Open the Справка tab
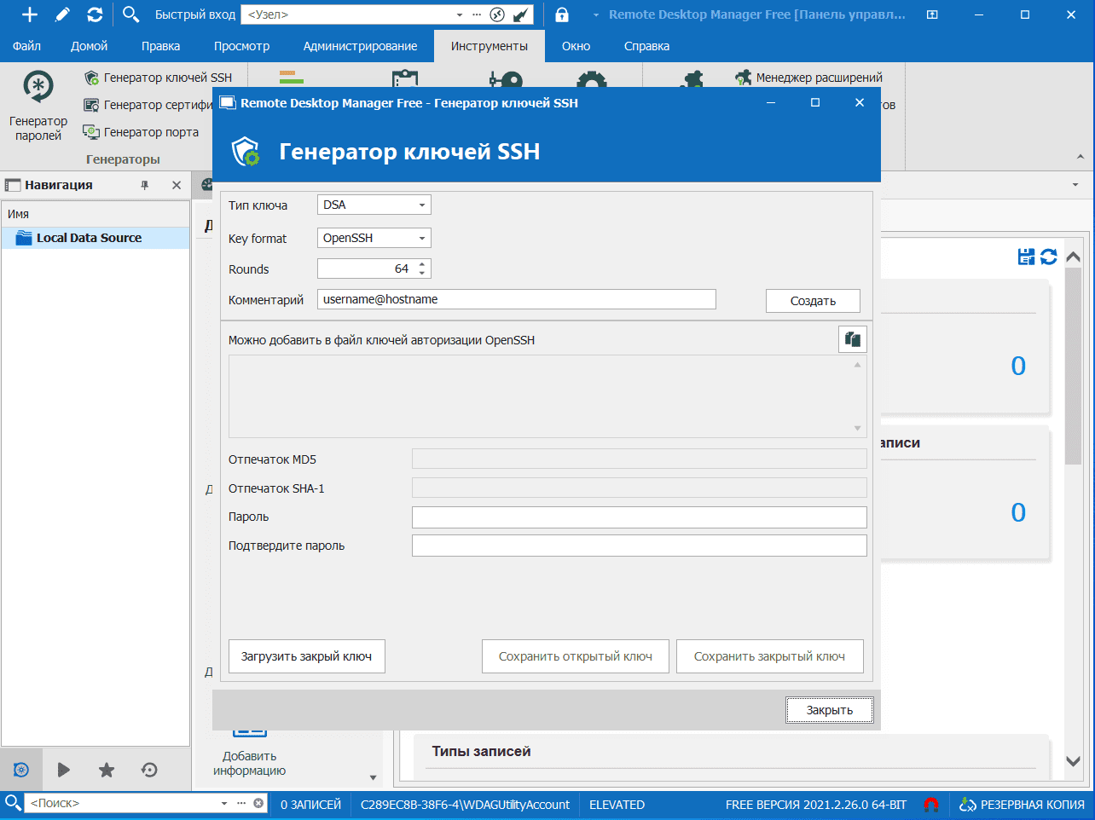Screen dimensions: 1095x820 point(647,46)
